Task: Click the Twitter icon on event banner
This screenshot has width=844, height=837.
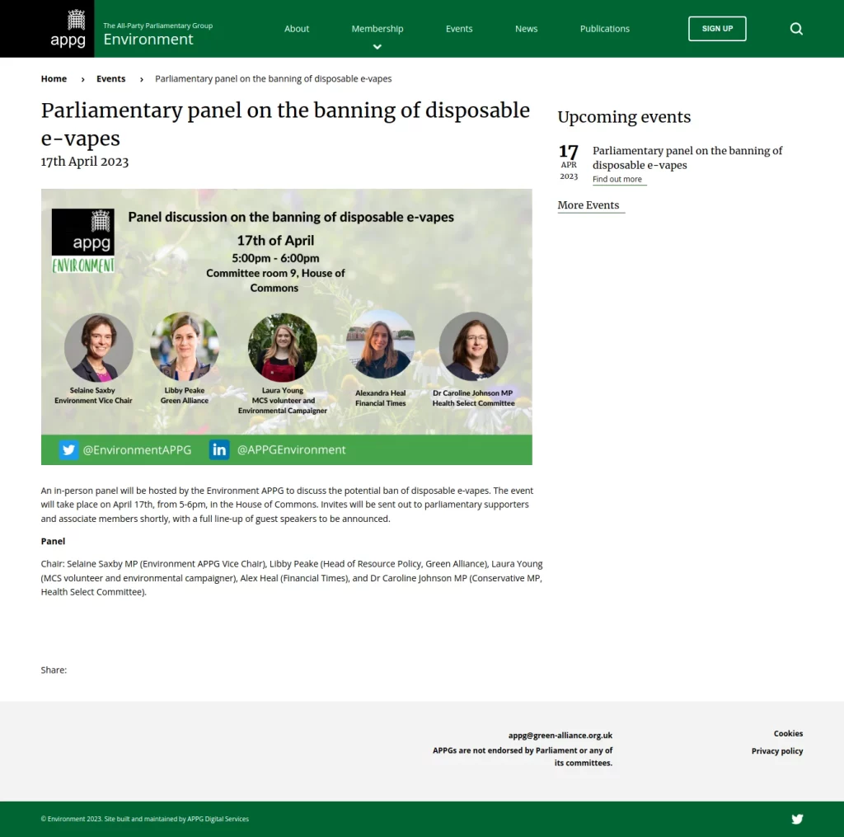Action: (x=68, y=449)
